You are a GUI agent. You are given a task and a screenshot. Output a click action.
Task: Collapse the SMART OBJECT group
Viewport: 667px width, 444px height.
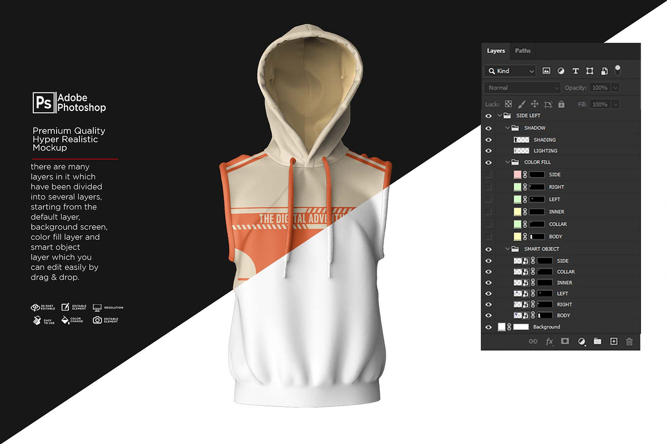tap(507, 249)
